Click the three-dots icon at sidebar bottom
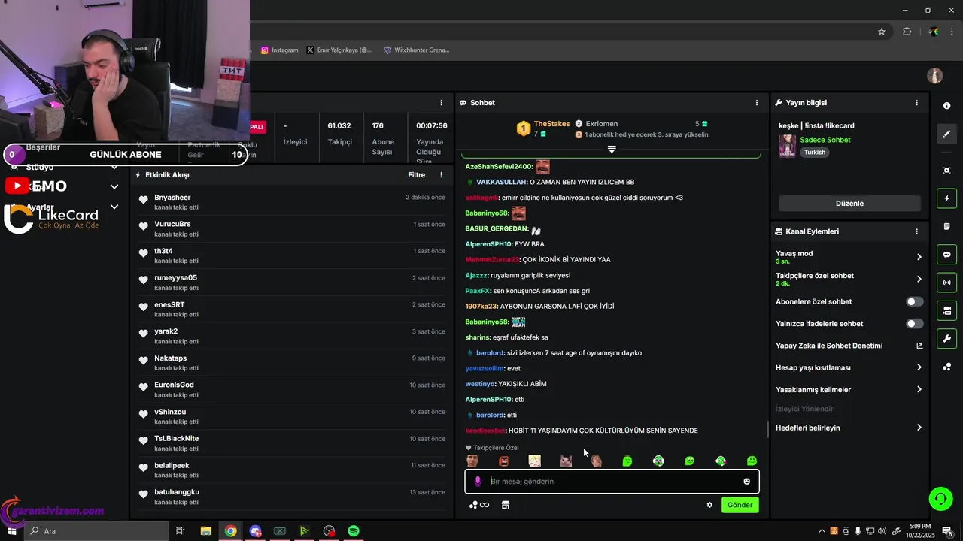The image size is (963, 541). [946, 367]
